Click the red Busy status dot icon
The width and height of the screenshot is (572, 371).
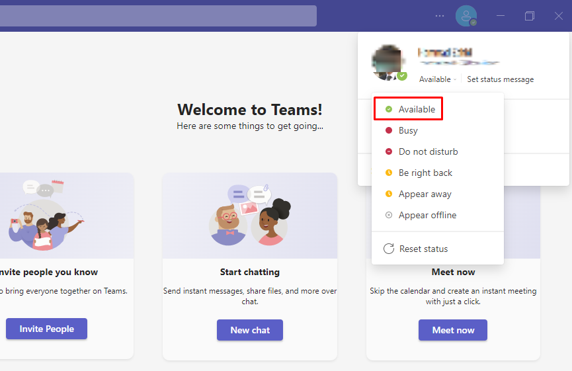pyautogui.click(x=389, y=130)
